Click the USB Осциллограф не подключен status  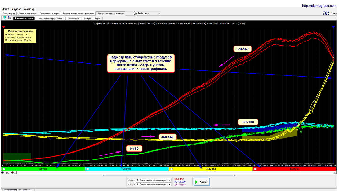[x=16, y=190]
